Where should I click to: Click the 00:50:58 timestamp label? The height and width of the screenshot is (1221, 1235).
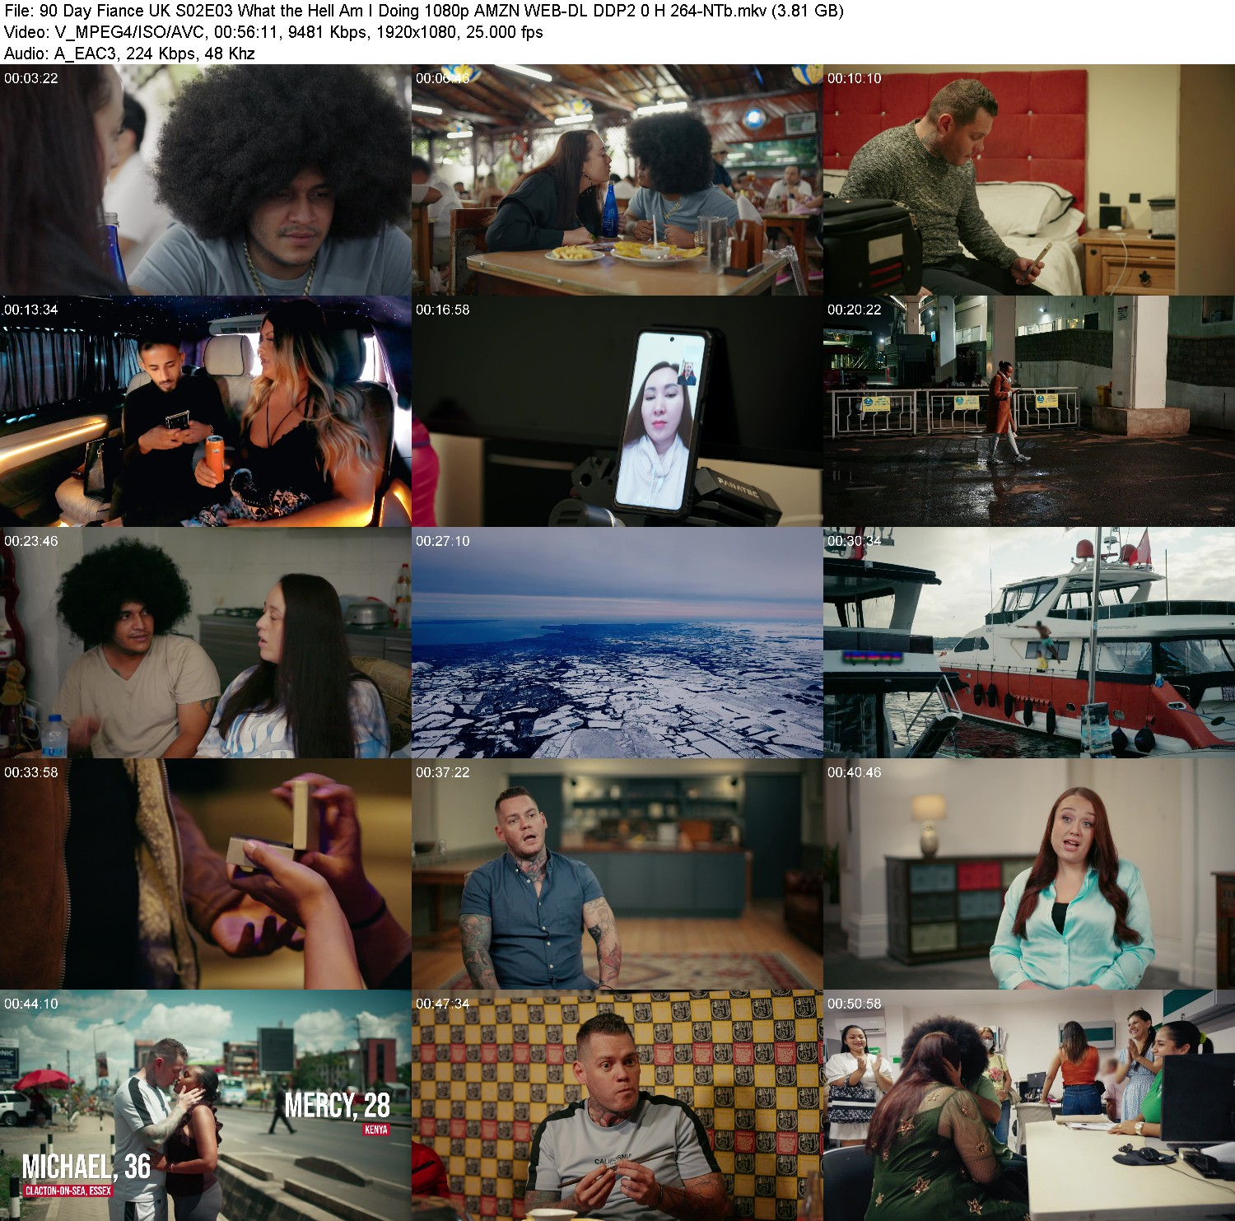pos(855,1004)
